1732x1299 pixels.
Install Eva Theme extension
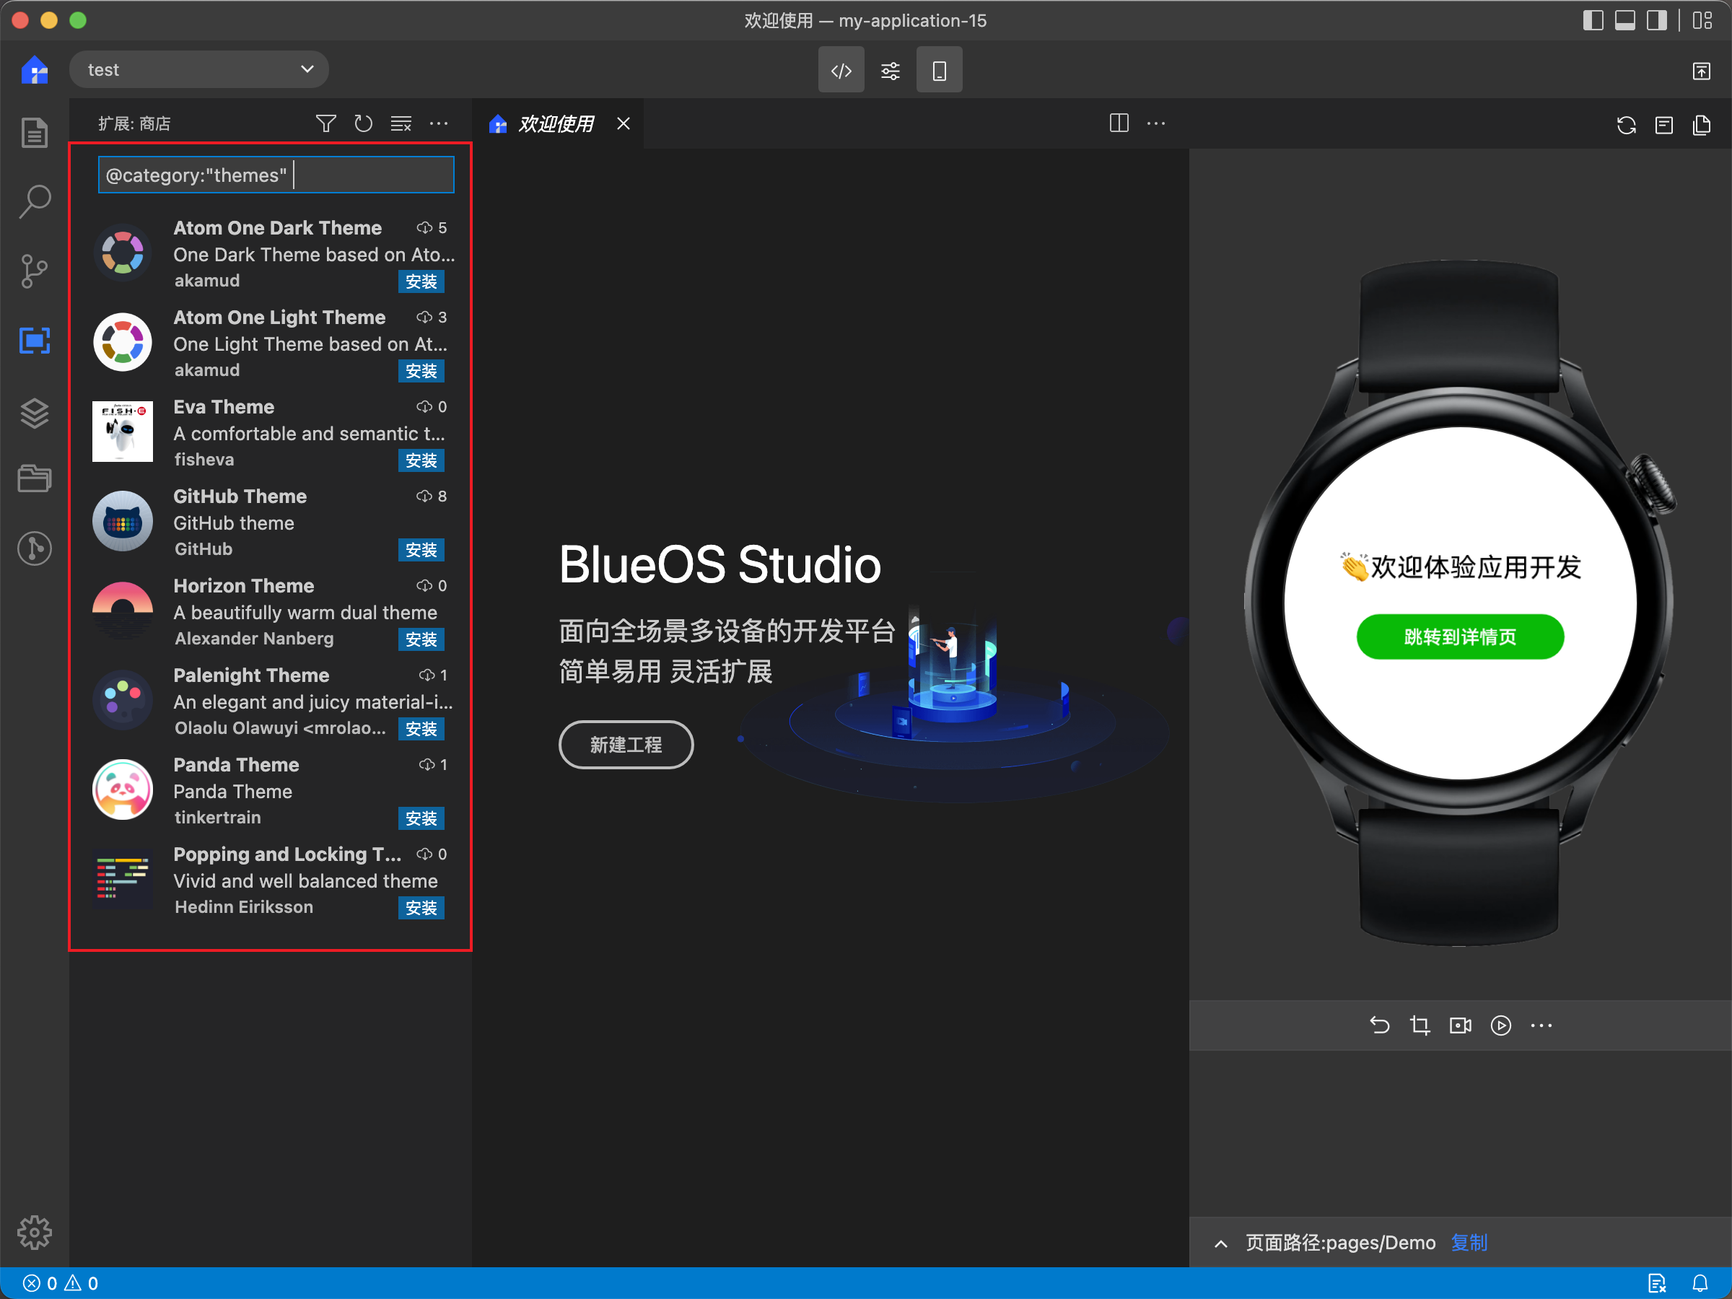421,460
